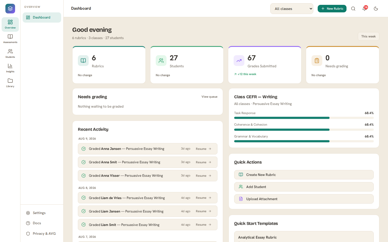Select Dashboard in the sidebar menu
The height and width of the screenshot is (242, 388).
click(42, 17)
